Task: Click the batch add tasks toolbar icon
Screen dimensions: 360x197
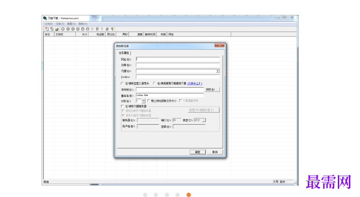Action: [52, 29]
